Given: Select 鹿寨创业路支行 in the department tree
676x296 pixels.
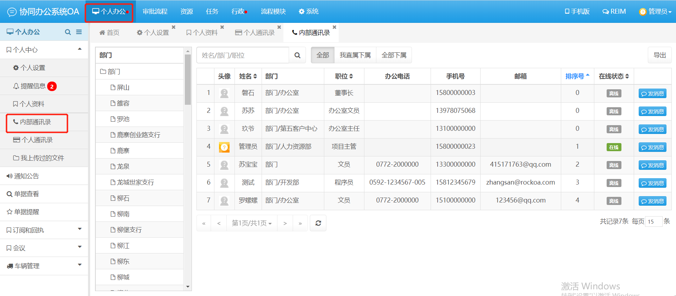Looking at the screenshot, I should pyautogui.click(x=139, y=135).
